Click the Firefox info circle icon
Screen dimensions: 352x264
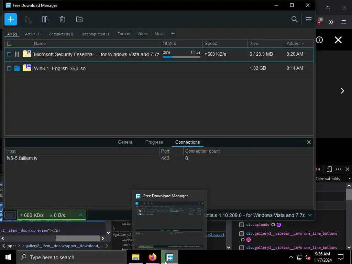point(319,40)
